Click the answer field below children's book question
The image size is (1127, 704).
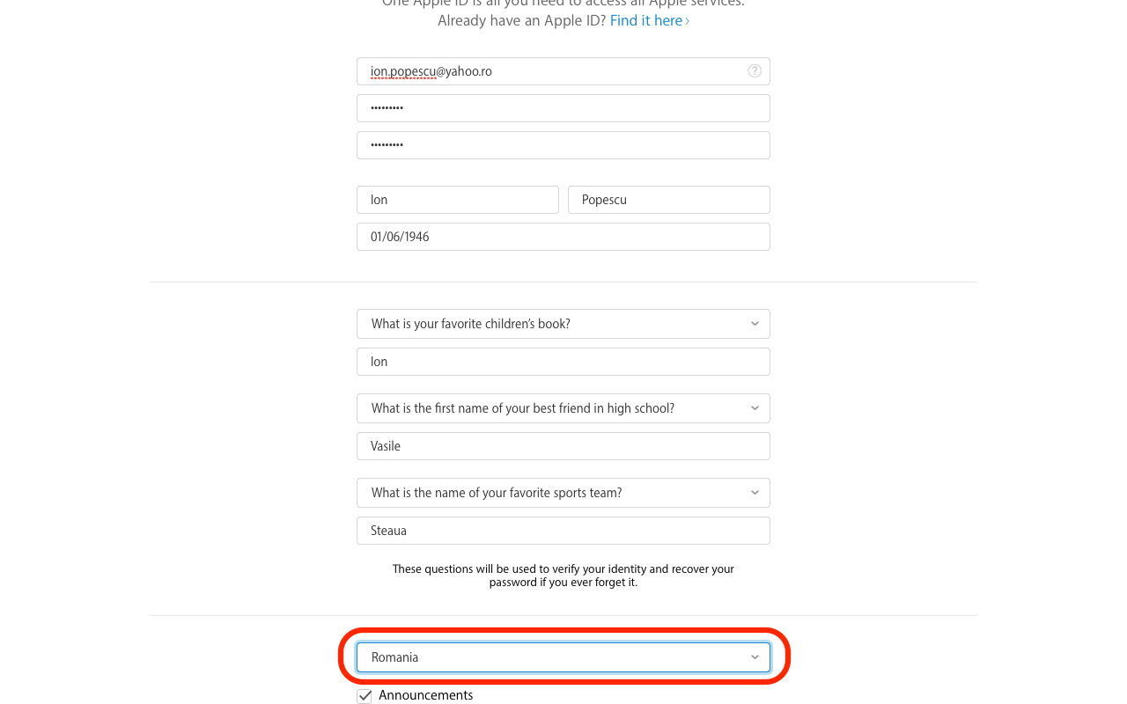tap(563, 362)
